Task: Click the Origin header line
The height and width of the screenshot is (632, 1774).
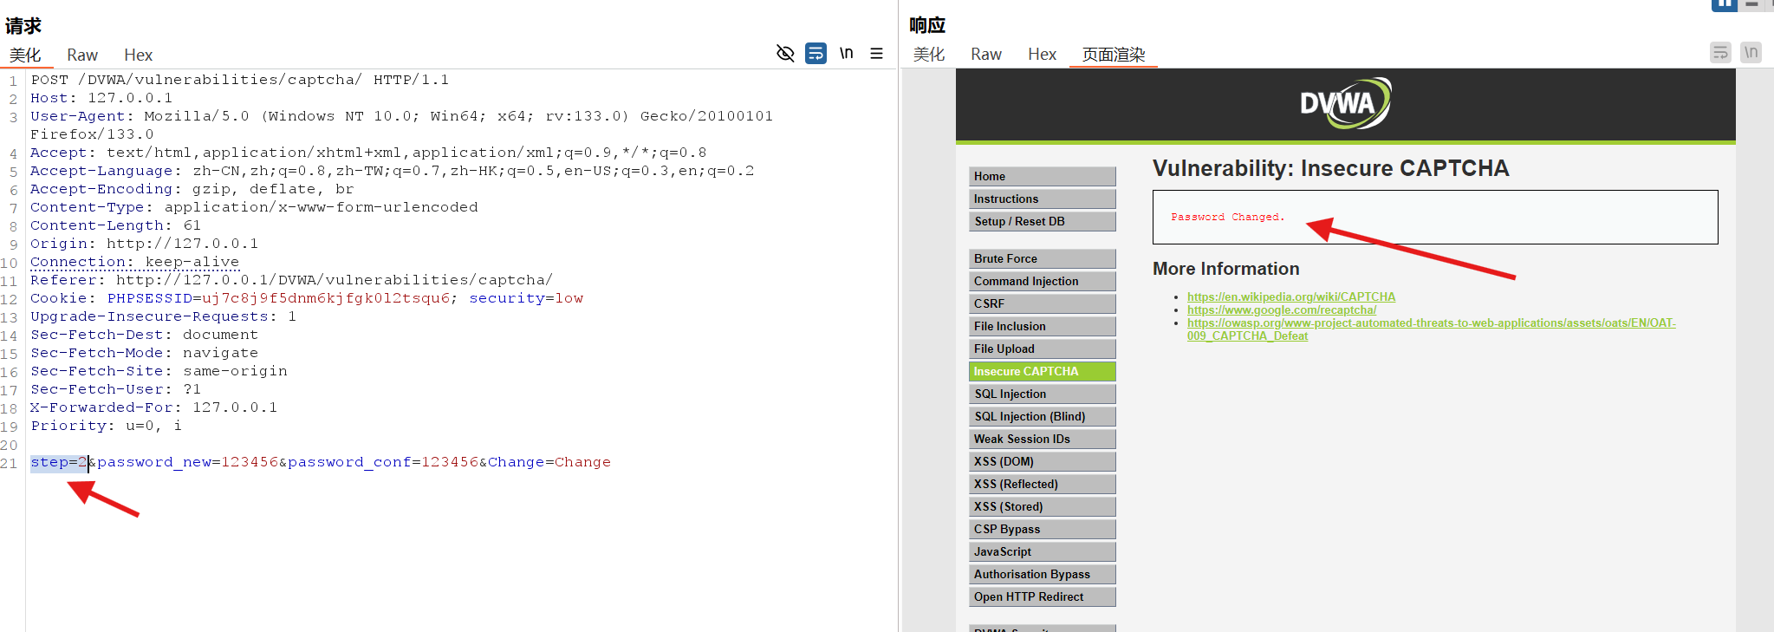Action: point(144,244)
